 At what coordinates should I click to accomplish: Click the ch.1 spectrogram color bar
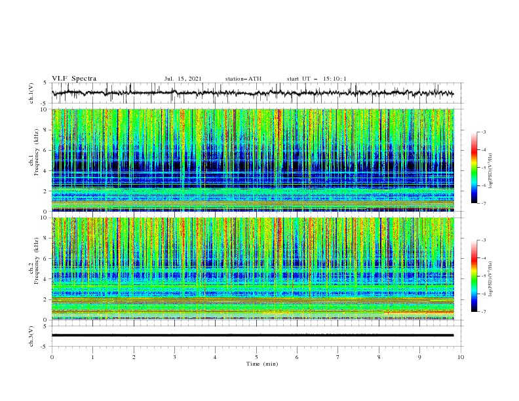tap(474, 167)
